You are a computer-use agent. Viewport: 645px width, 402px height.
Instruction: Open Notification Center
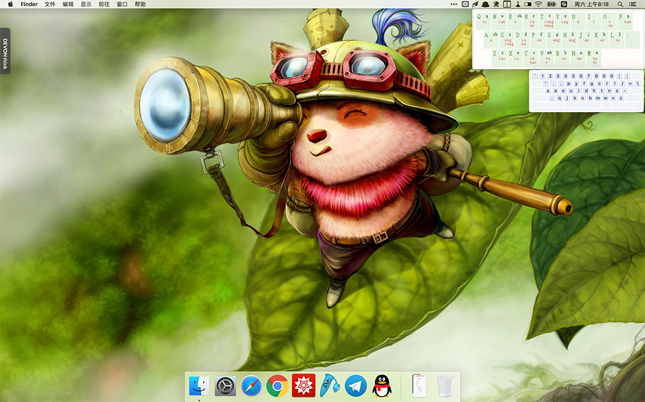tap(632, 4)
